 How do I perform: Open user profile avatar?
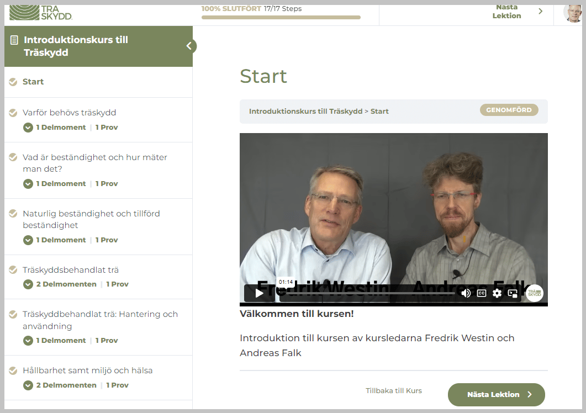click(573, 12)
